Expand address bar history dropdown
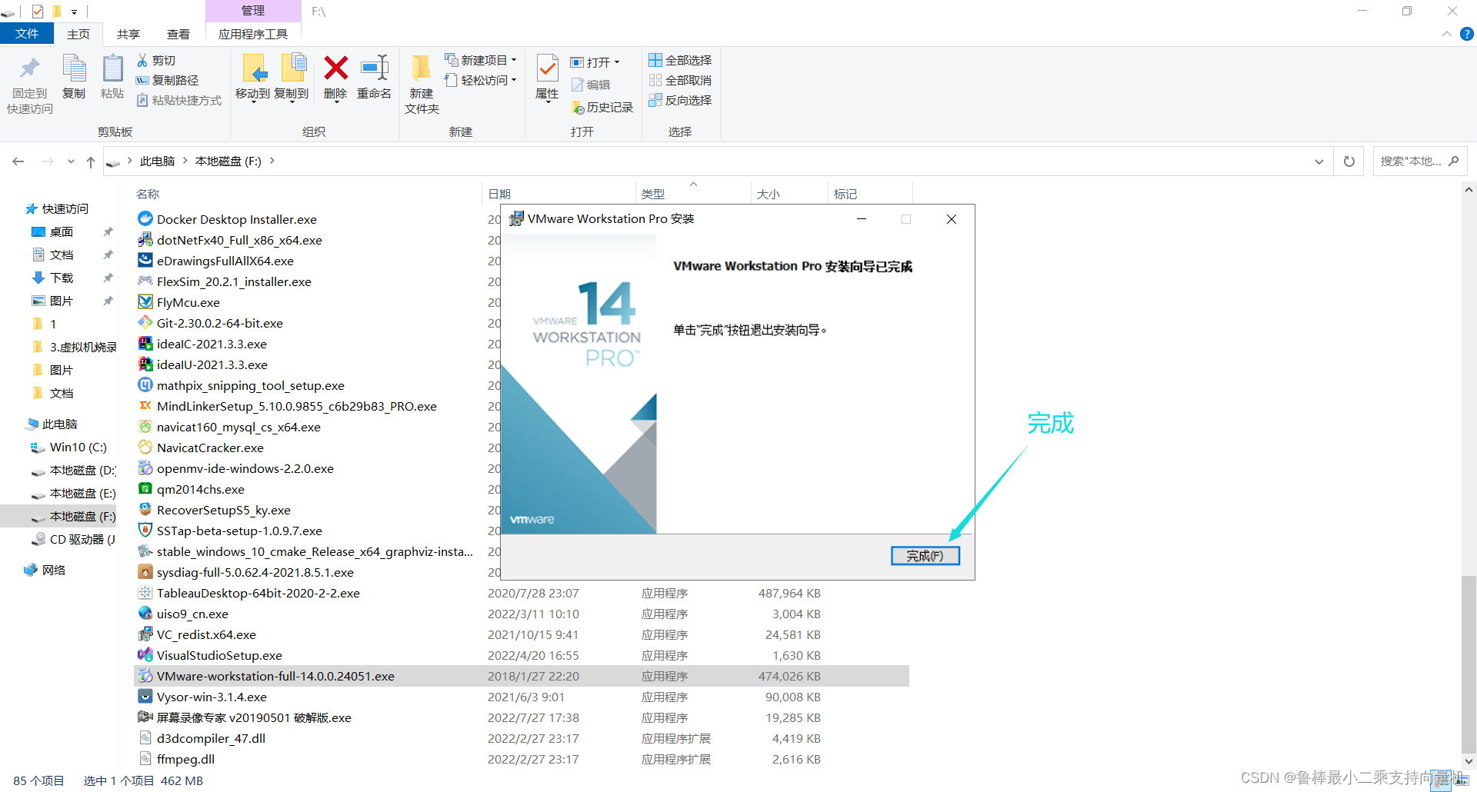Image resolution: width=1477 pixels, height=792 pixels. point(1319,161)
